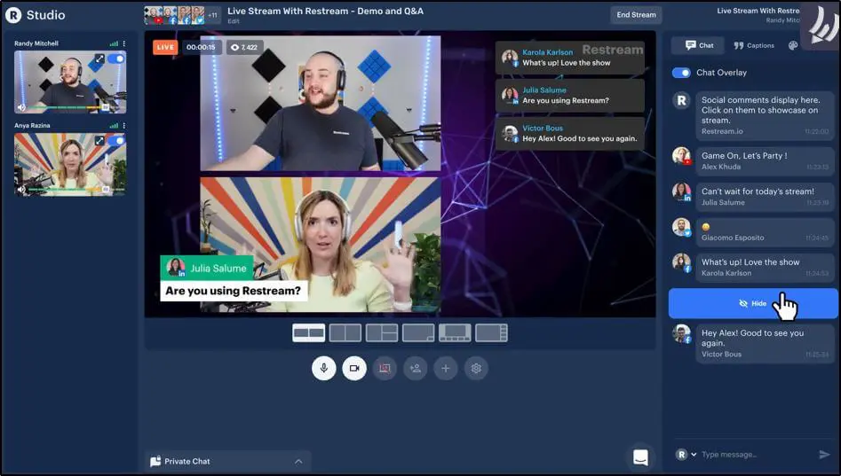841x476 pixels.
Task: Click Karola Karlson's overlay comment in preview
Action: click(570, 58)
